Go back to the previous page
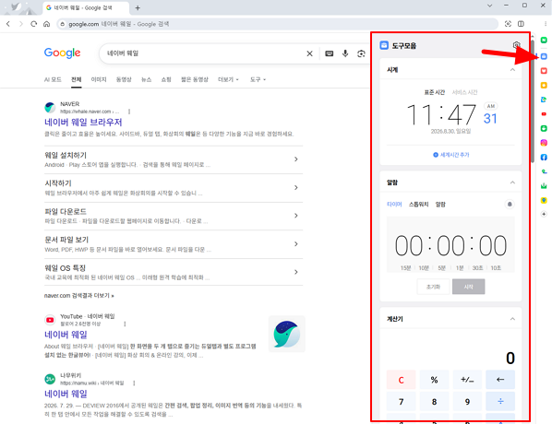This screenshot has height=424, width=552. coord(8,24)
